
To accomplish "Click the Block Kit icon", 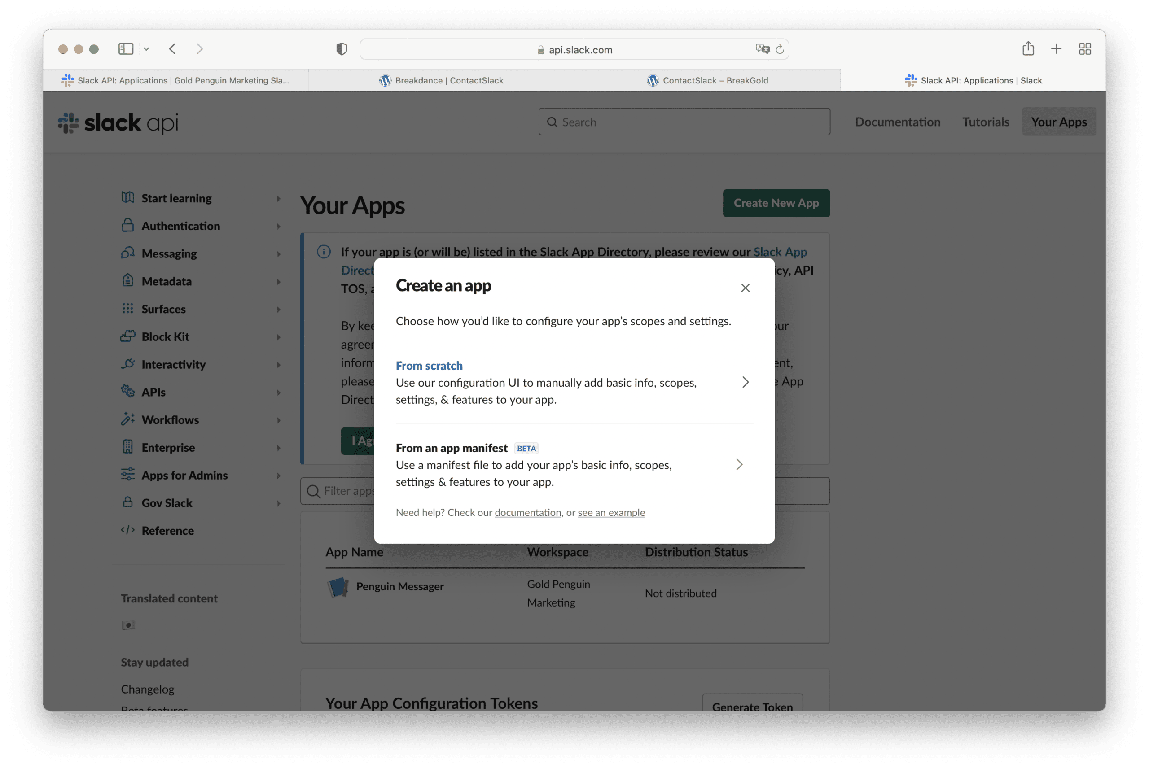I will click(x=128, y=336).
